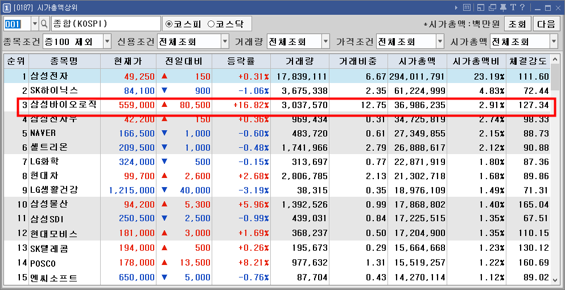Click up arrow marker in 현대차 row
The image size is (565, 290).
pos(164,176)
